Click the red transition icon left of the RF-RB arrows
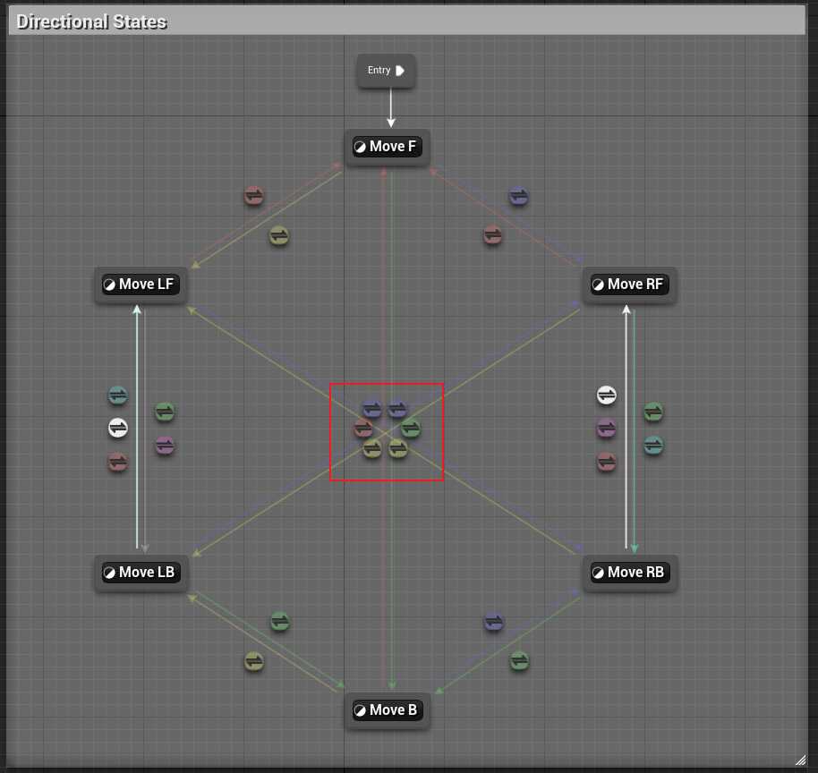Viewport: 818px width, 773px height. pos(606,463)
